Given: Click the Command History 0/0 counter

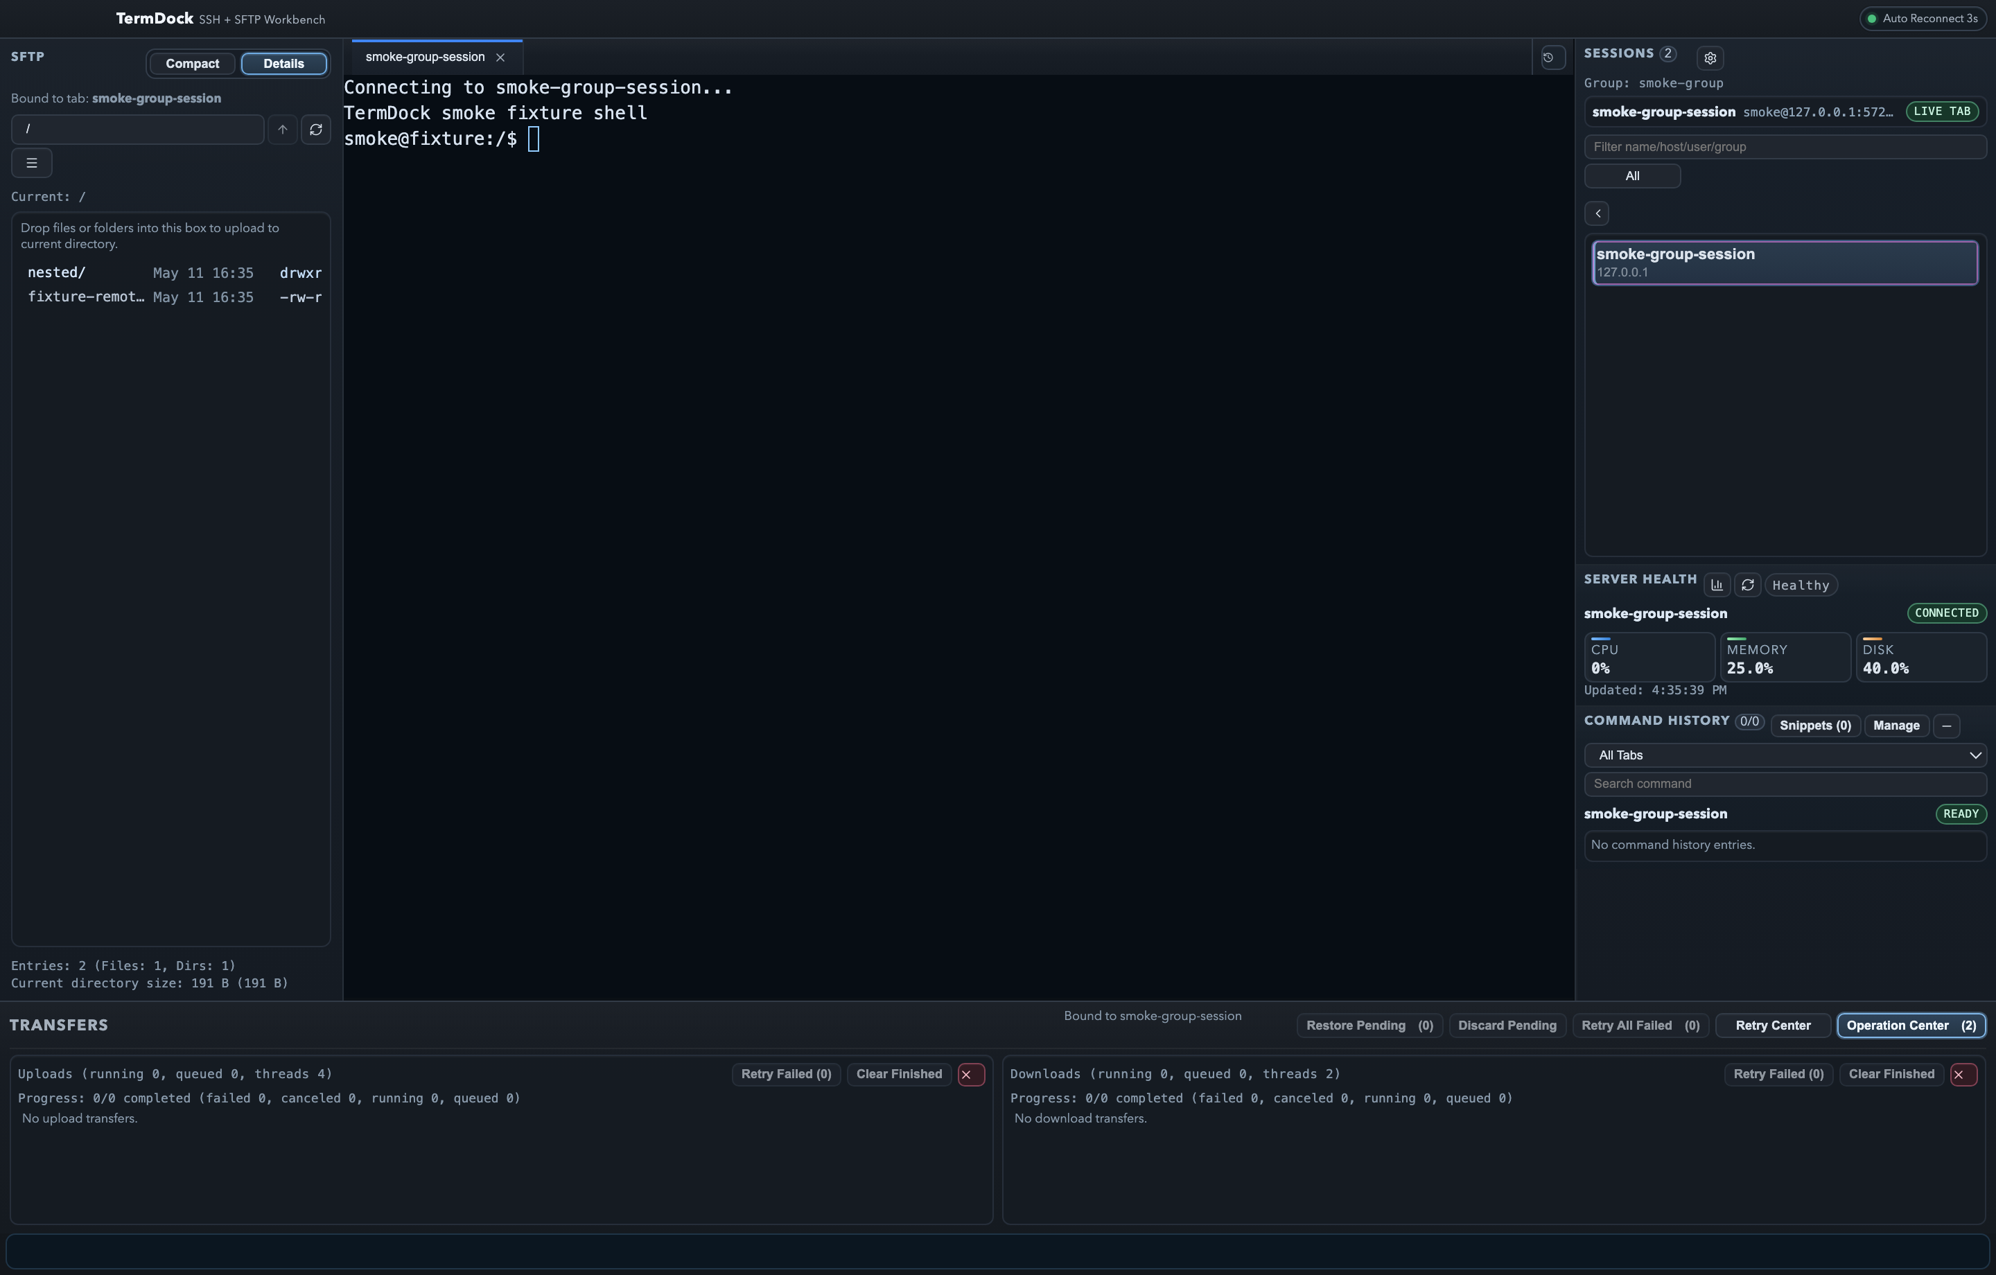Looking at the screenshot, I should point(1749,722).
